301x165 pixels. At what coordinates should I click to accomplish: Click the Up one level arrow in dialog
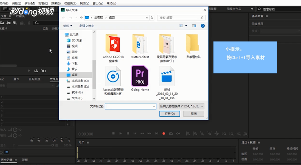[x=81, y=18]
